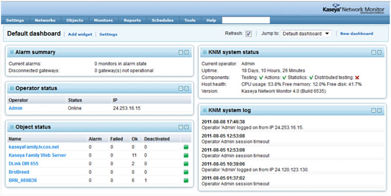Screen dimensions: 391x196
Task: Click green status icon for Kaseya Family Web Server
Action: coord(186,155)
